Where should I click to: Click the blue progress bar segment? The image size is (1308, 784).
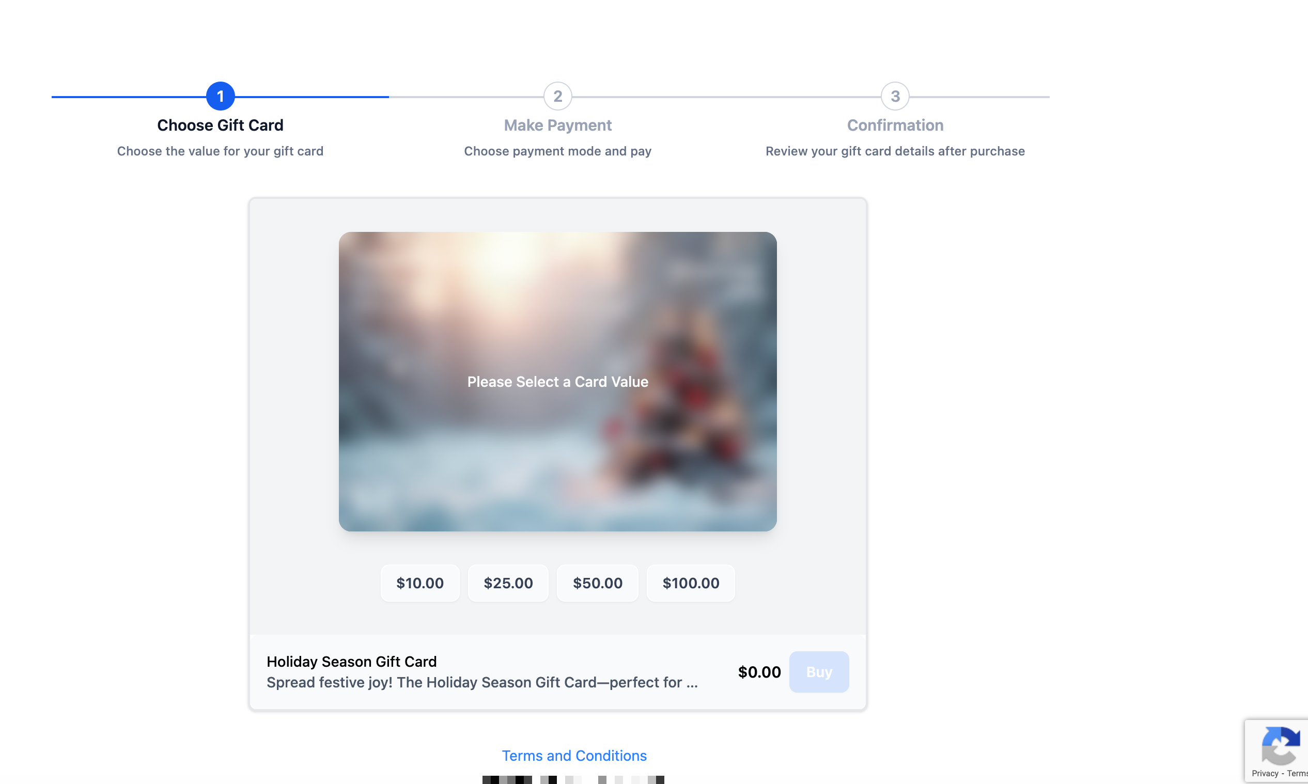[220, 97]
